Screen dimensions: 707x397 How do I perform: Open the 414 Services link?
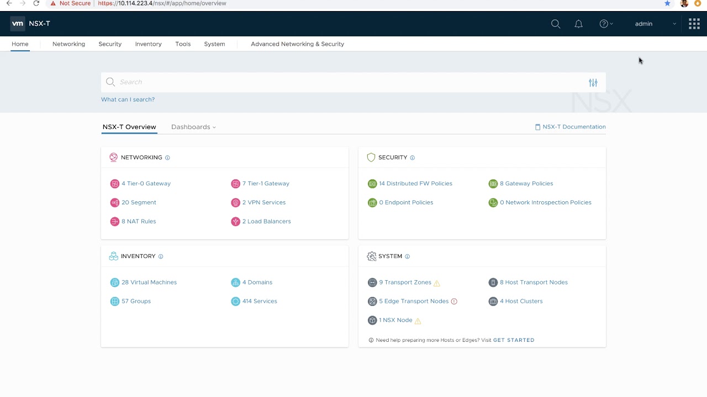click(x=260, y=301)
